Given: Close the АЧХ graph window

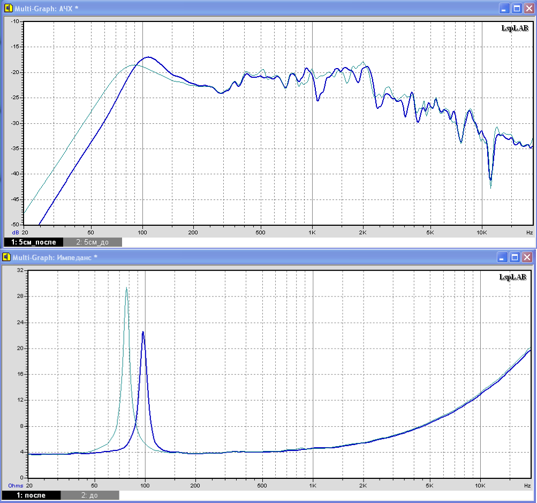Looking at the screenshot, I should [x=529, y=8].
